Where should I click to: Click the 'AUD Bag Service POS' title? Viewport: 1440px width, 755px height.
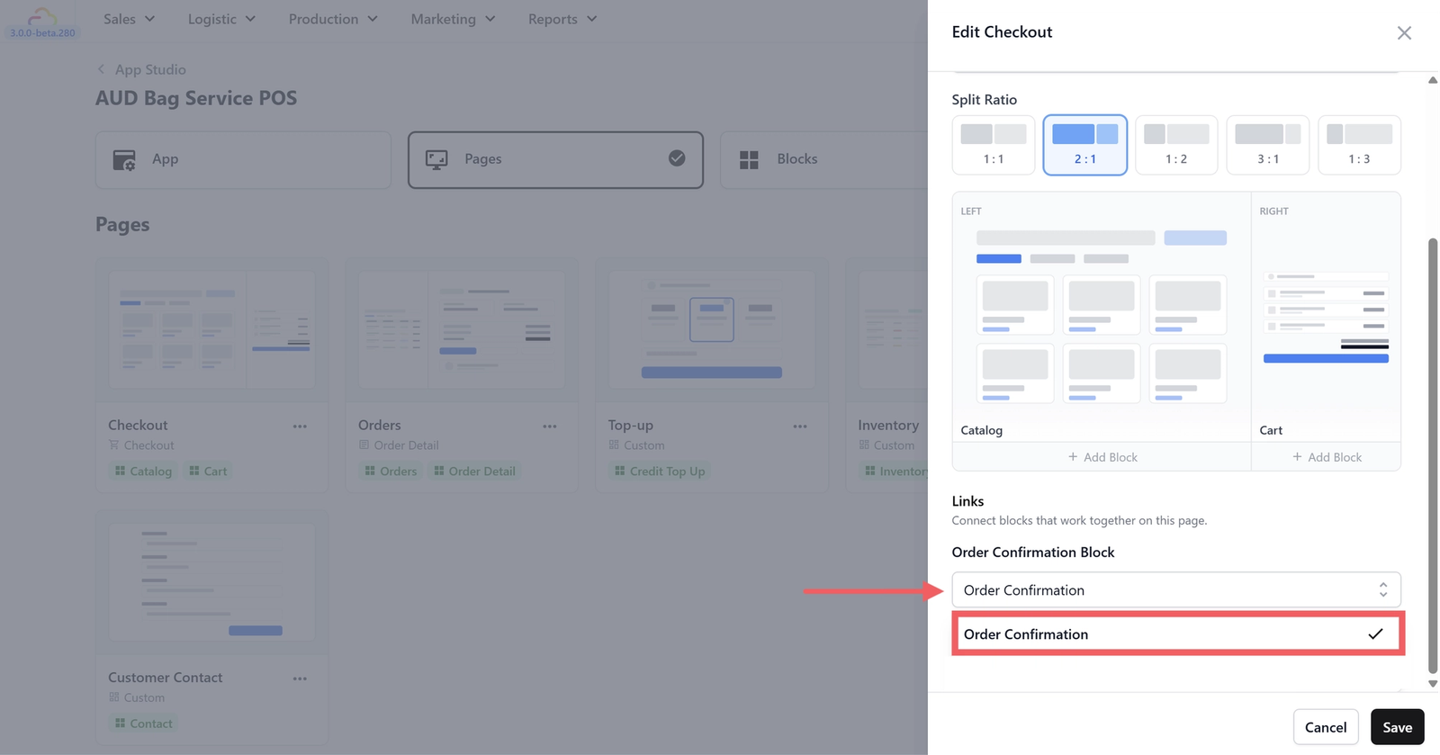pyautogui.click(x=196, y=98)
